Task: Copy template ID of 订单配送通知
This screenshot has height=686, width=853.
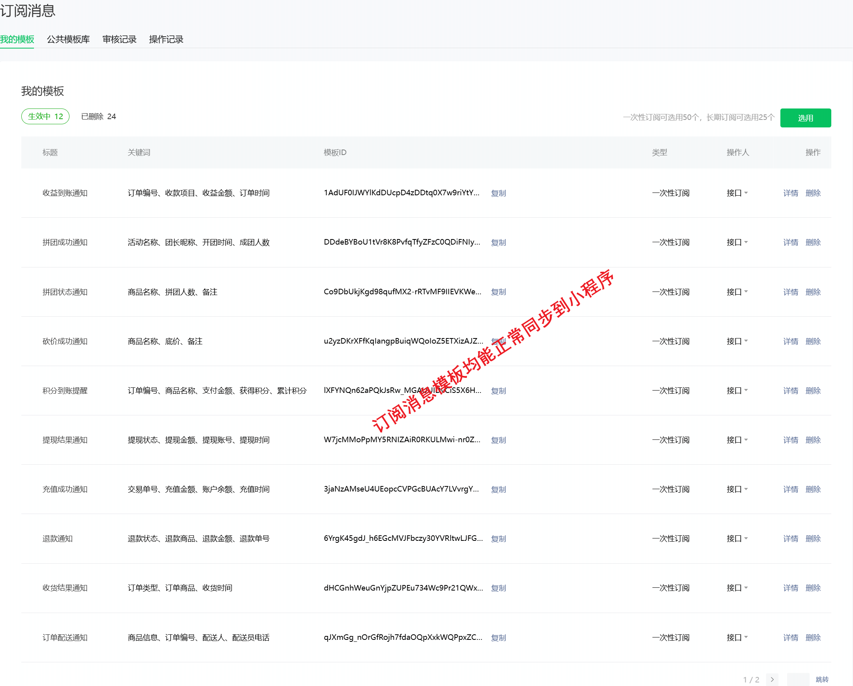Action: [498, 637]
